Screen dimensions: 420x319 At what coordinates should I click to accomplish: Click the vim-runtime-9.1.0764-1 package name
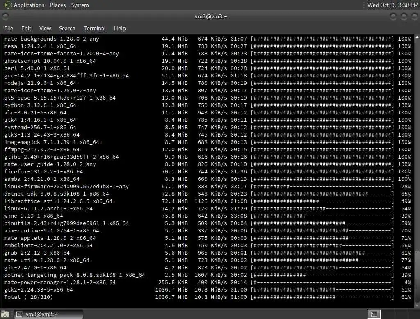(51, 230)
